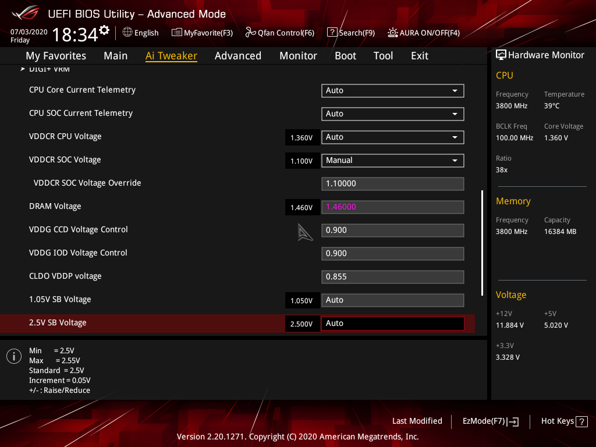The image size is (596, 447).
Task: Open MyFavorite(F3) text button
Action: tap(208, 33)
